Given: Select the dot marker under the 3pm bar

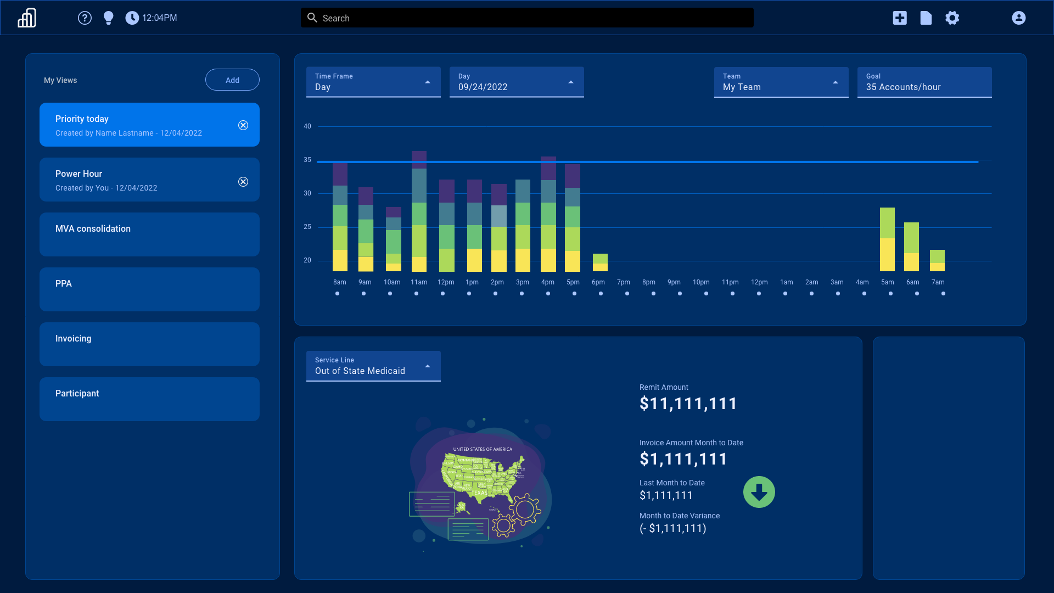Looking at the screenshot, I should coord(522,294).
